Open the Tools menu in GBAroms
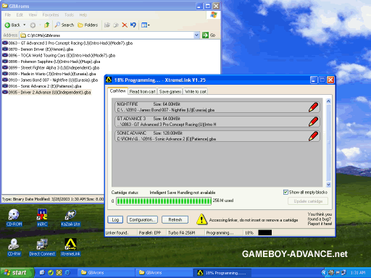 click(69, 15)
